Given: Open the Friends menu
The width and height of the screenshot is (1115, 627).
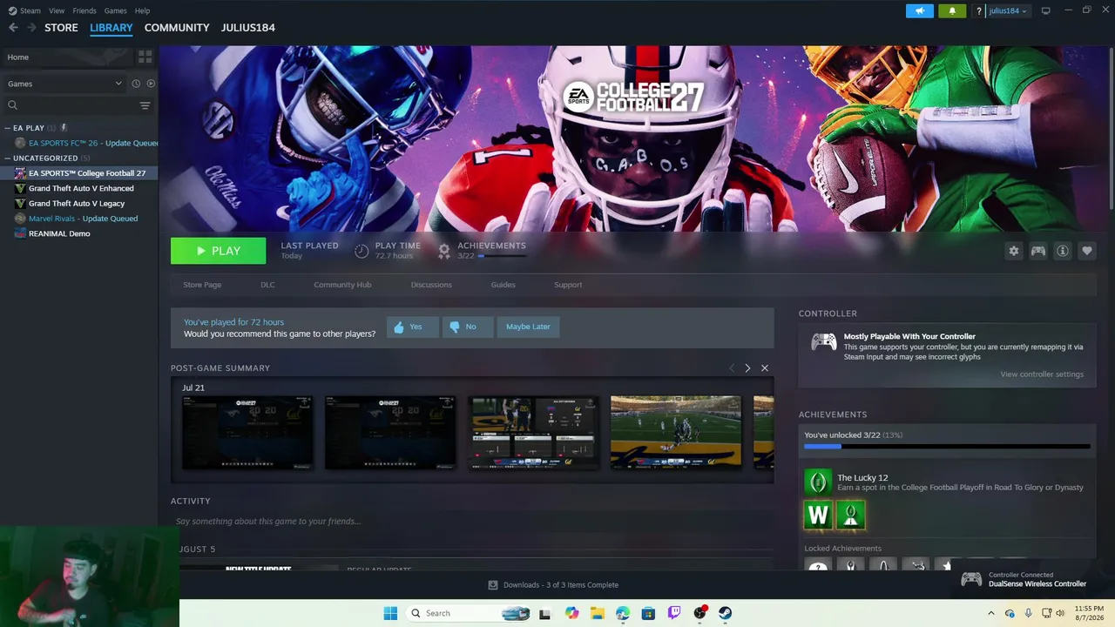Looking at the screenshot, I should [84, 10].
